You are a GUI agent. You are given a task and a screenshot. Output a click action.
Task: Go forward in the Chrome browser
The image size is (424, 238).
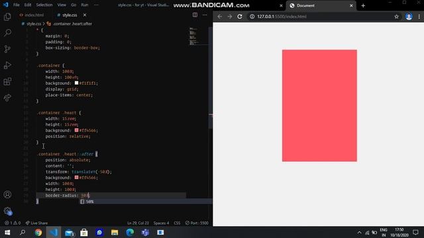[x=230, y=17]
